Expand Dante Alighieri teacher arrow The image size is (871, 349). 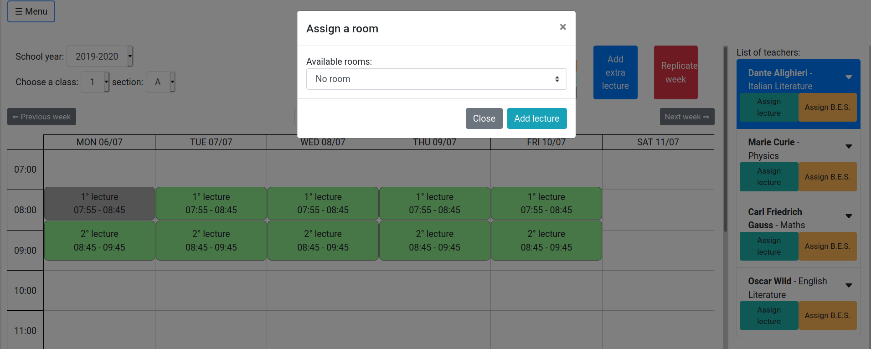point(849,77)
